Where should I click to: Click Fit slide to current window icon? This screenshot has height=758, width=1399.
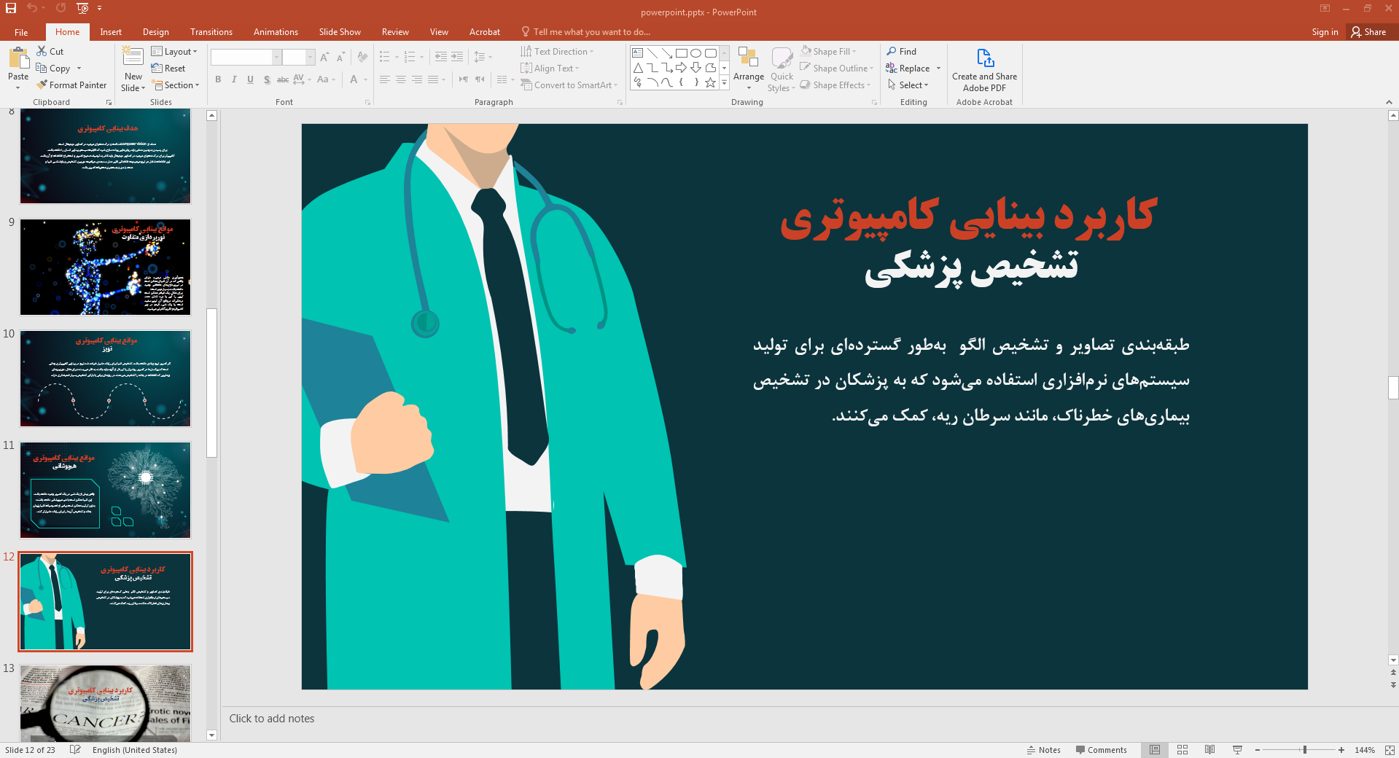pos(1390,749)
